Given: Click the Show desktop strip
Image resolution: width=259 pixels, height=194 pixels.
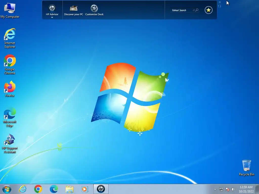Looking at the screenshot, I should click(x=257, y=189).
